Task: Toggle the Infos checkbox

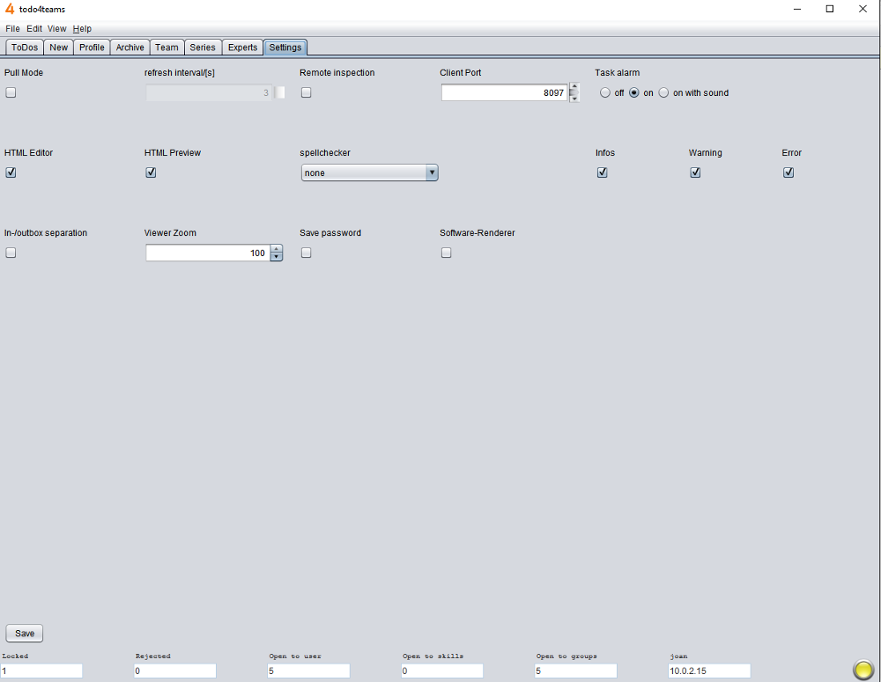Action: coord(603,172)
